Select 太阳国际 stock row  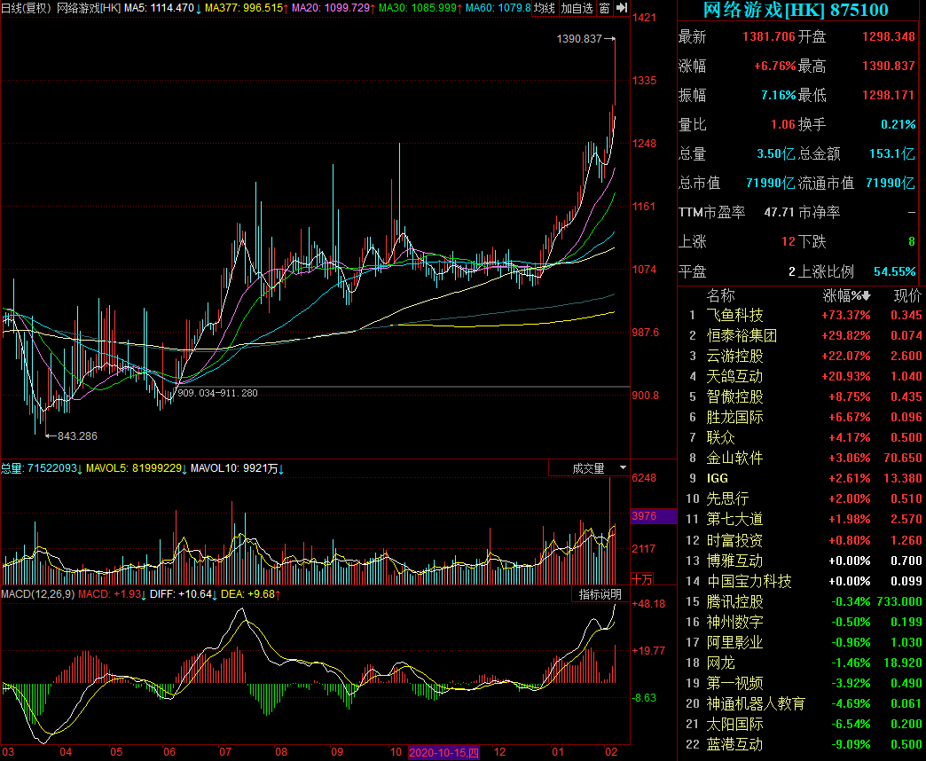802,725
